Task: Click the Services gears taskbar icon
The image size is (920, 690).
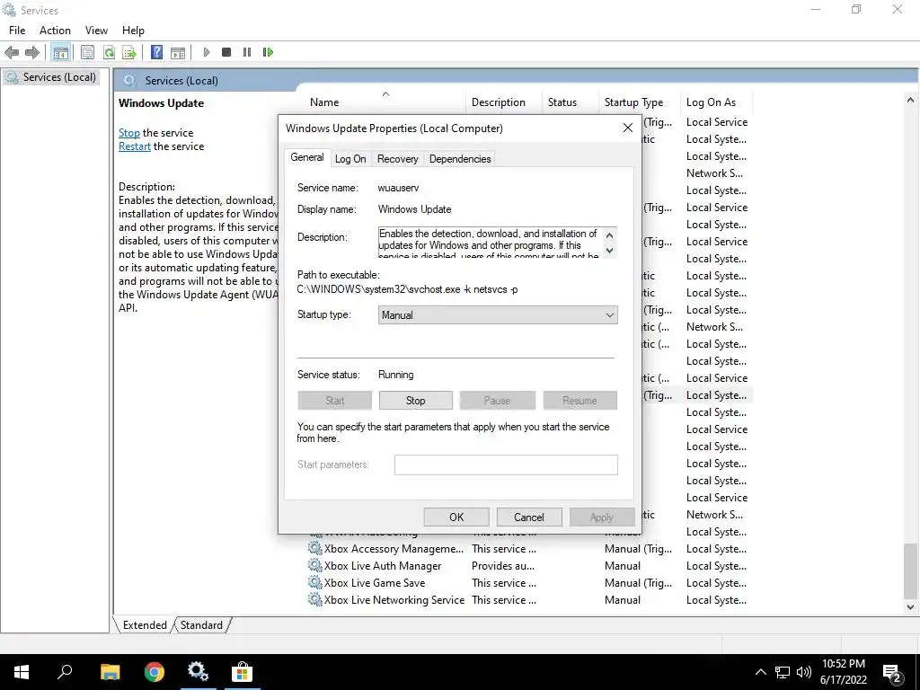Action: (x=198, y=671)
